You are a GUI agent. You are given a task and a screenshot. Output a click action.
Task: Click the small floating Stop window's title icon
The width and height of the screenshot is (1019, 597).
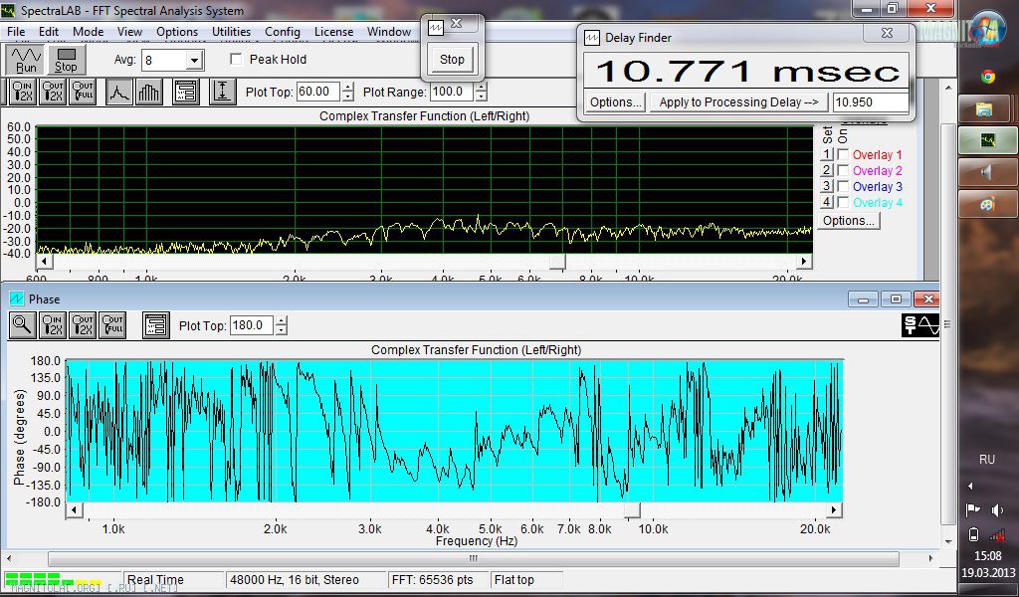pyautogui.click(x=436, y=27)
